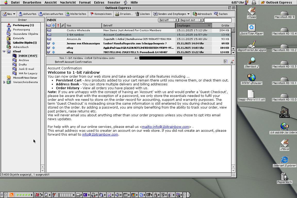The width and height of the screenshot is (297, 198).
Task: Open Outlook Express application switcher menu
Action: [276, 3]
